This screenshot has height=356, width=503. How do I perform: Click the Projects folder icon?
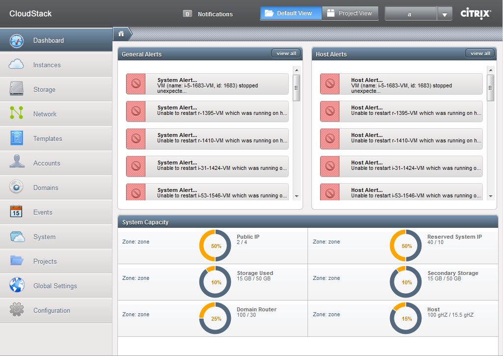point(17,260)
